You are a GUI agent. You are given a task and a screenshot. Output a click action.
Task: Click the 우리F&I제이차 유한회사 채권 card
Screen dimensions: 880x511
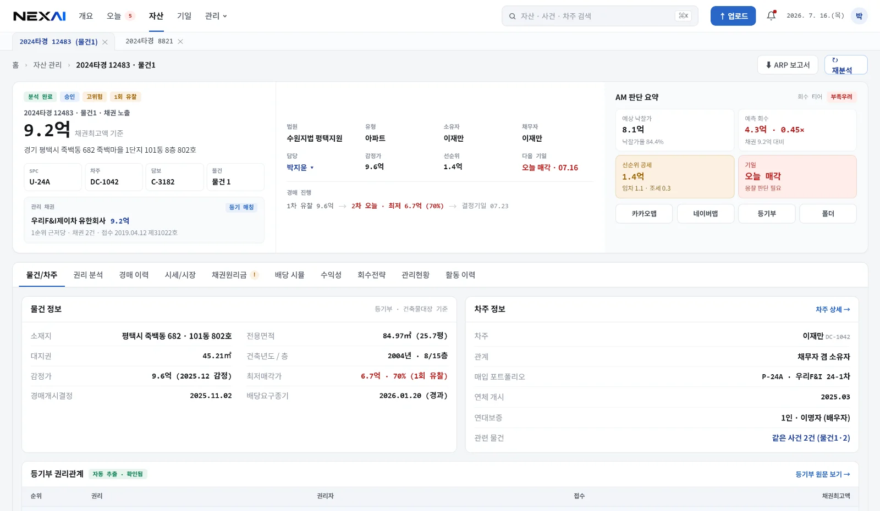[x=144, y=220]
